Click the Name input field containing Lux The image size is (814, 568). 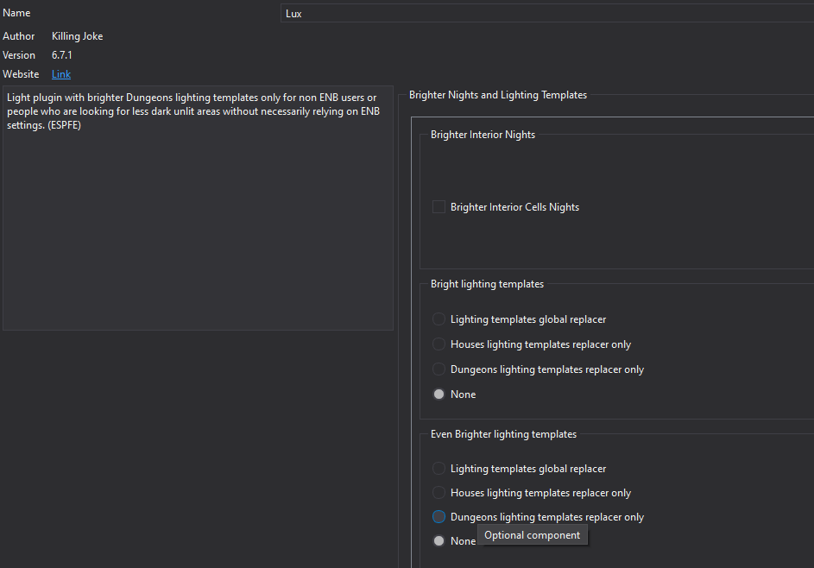[x=547, y=14]
